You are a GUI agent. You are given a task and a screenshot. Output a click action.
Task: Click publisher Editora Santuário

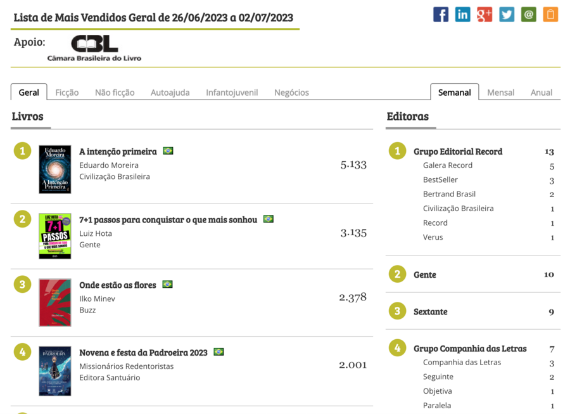[110, 378]
